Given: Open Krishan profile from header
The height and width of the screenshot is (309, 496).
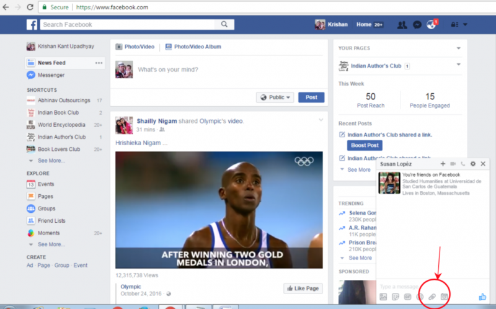Looking at the screenshot, I should tap(331, 24).
